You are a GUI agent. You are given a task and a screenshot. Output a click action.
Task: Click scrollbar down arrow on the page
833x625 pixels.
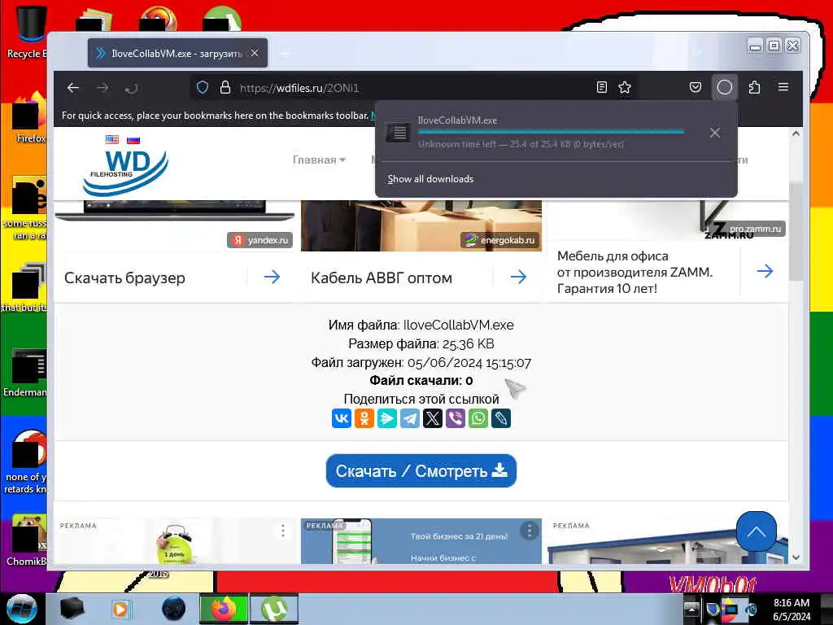pos(796,557)
